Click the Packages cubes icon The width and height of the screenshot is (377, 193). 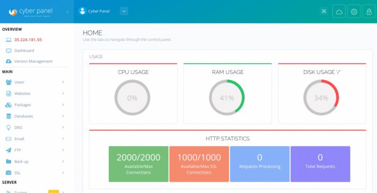pos(8,105)
